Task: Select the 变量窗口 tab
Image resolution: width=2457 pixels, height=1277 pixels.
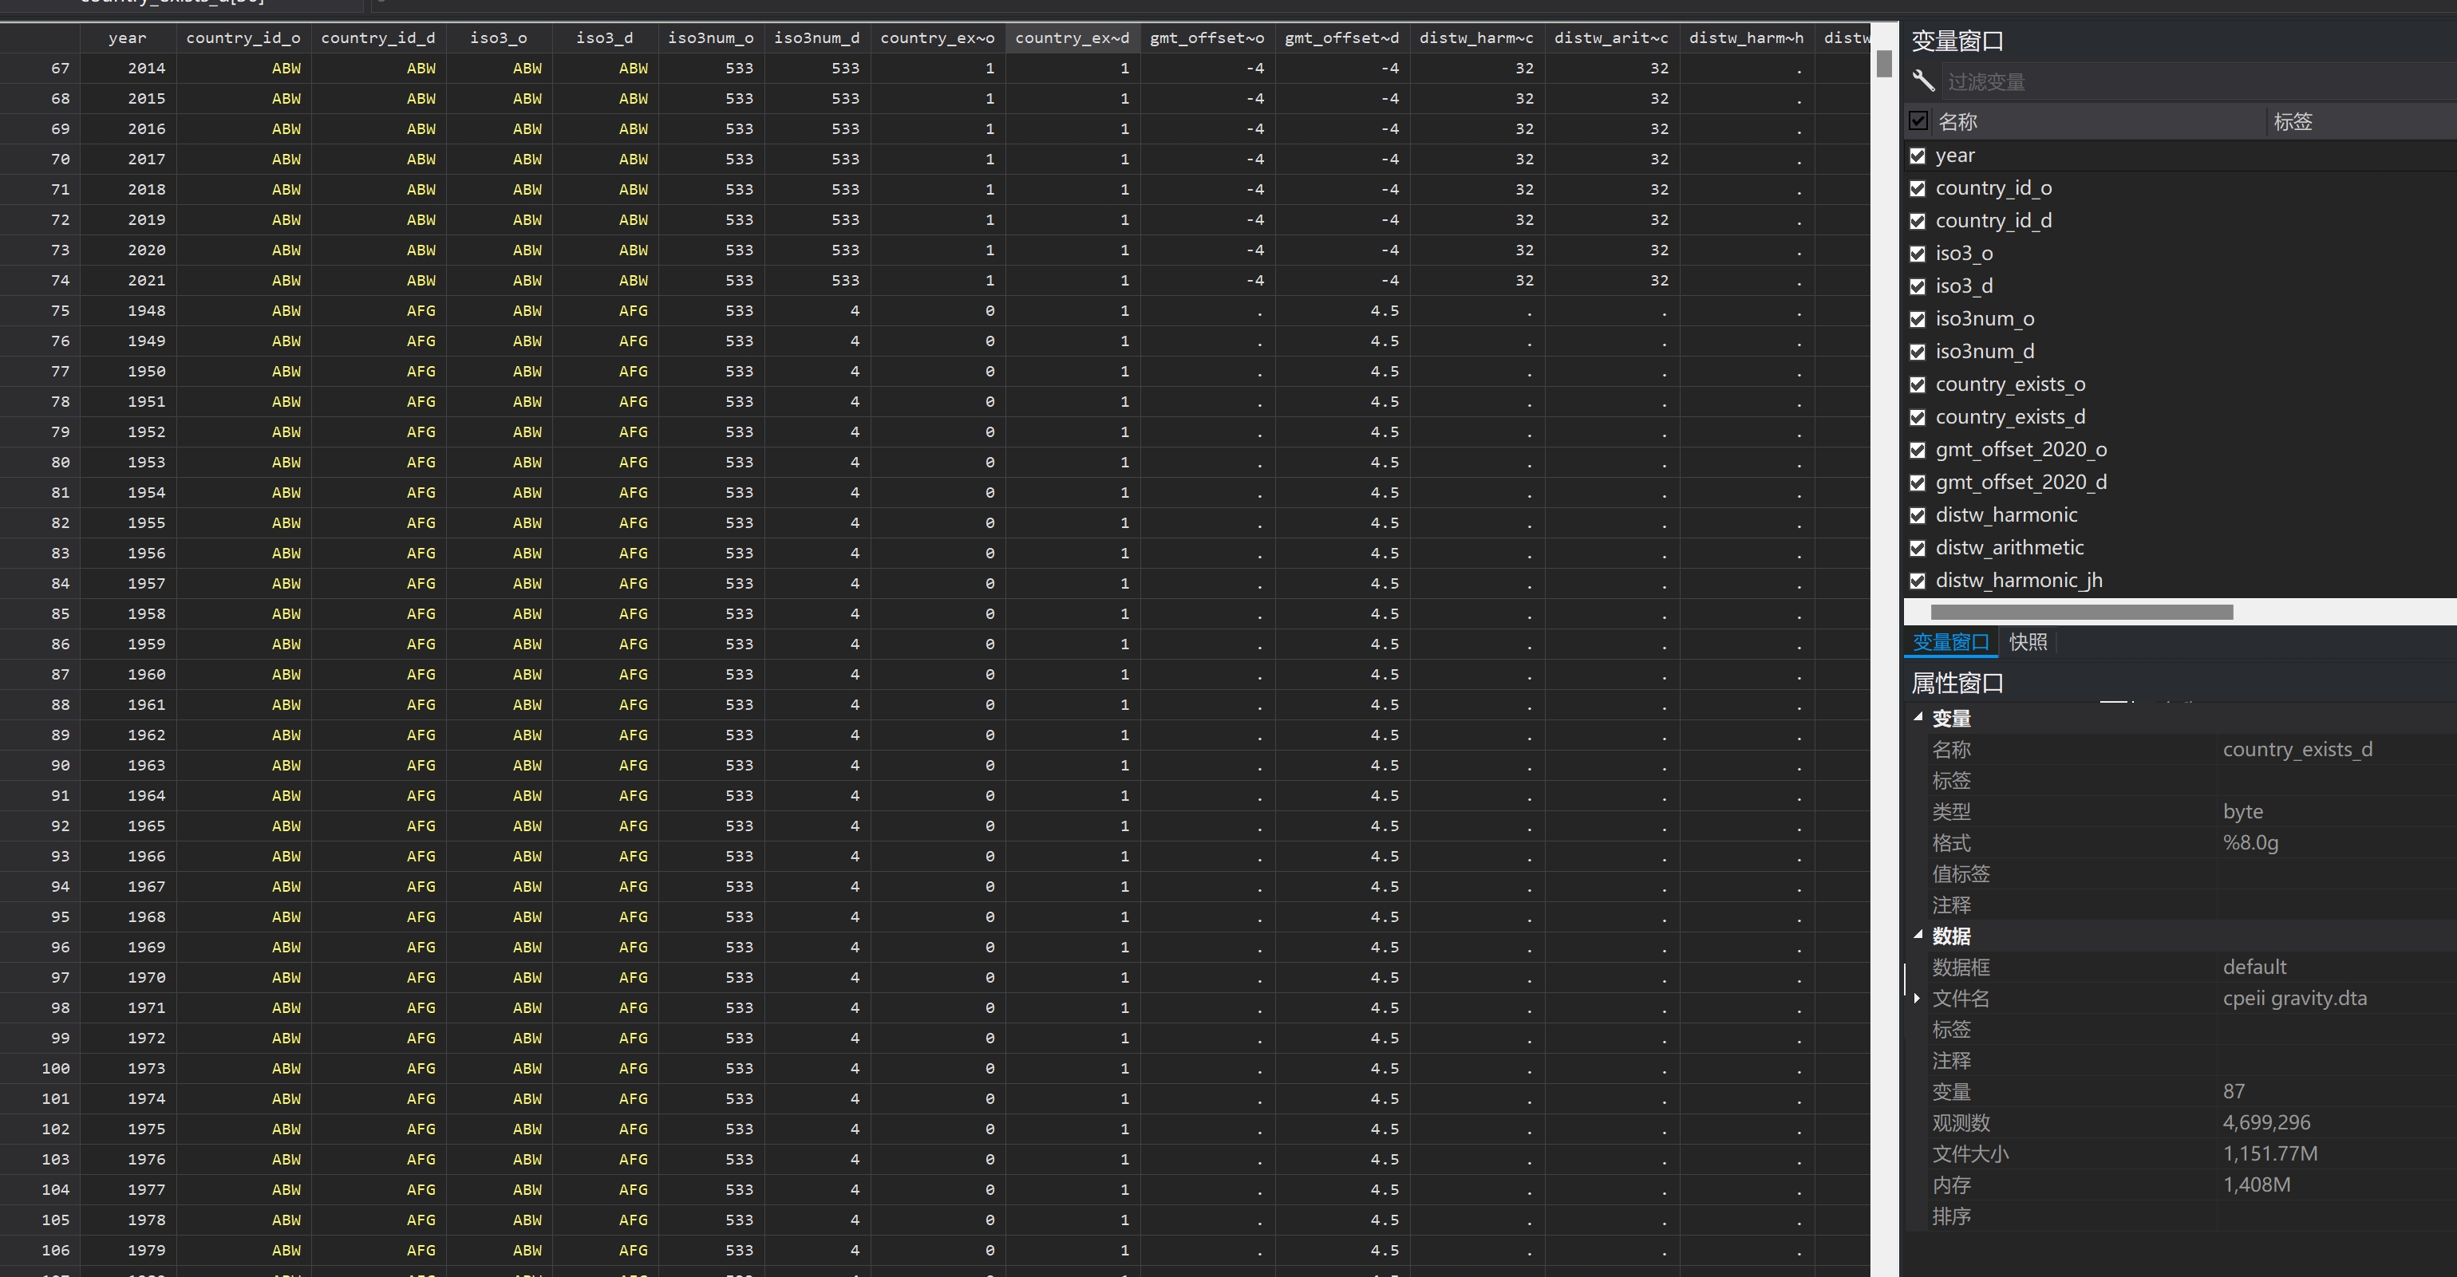Action: [x=1950, y=642]
